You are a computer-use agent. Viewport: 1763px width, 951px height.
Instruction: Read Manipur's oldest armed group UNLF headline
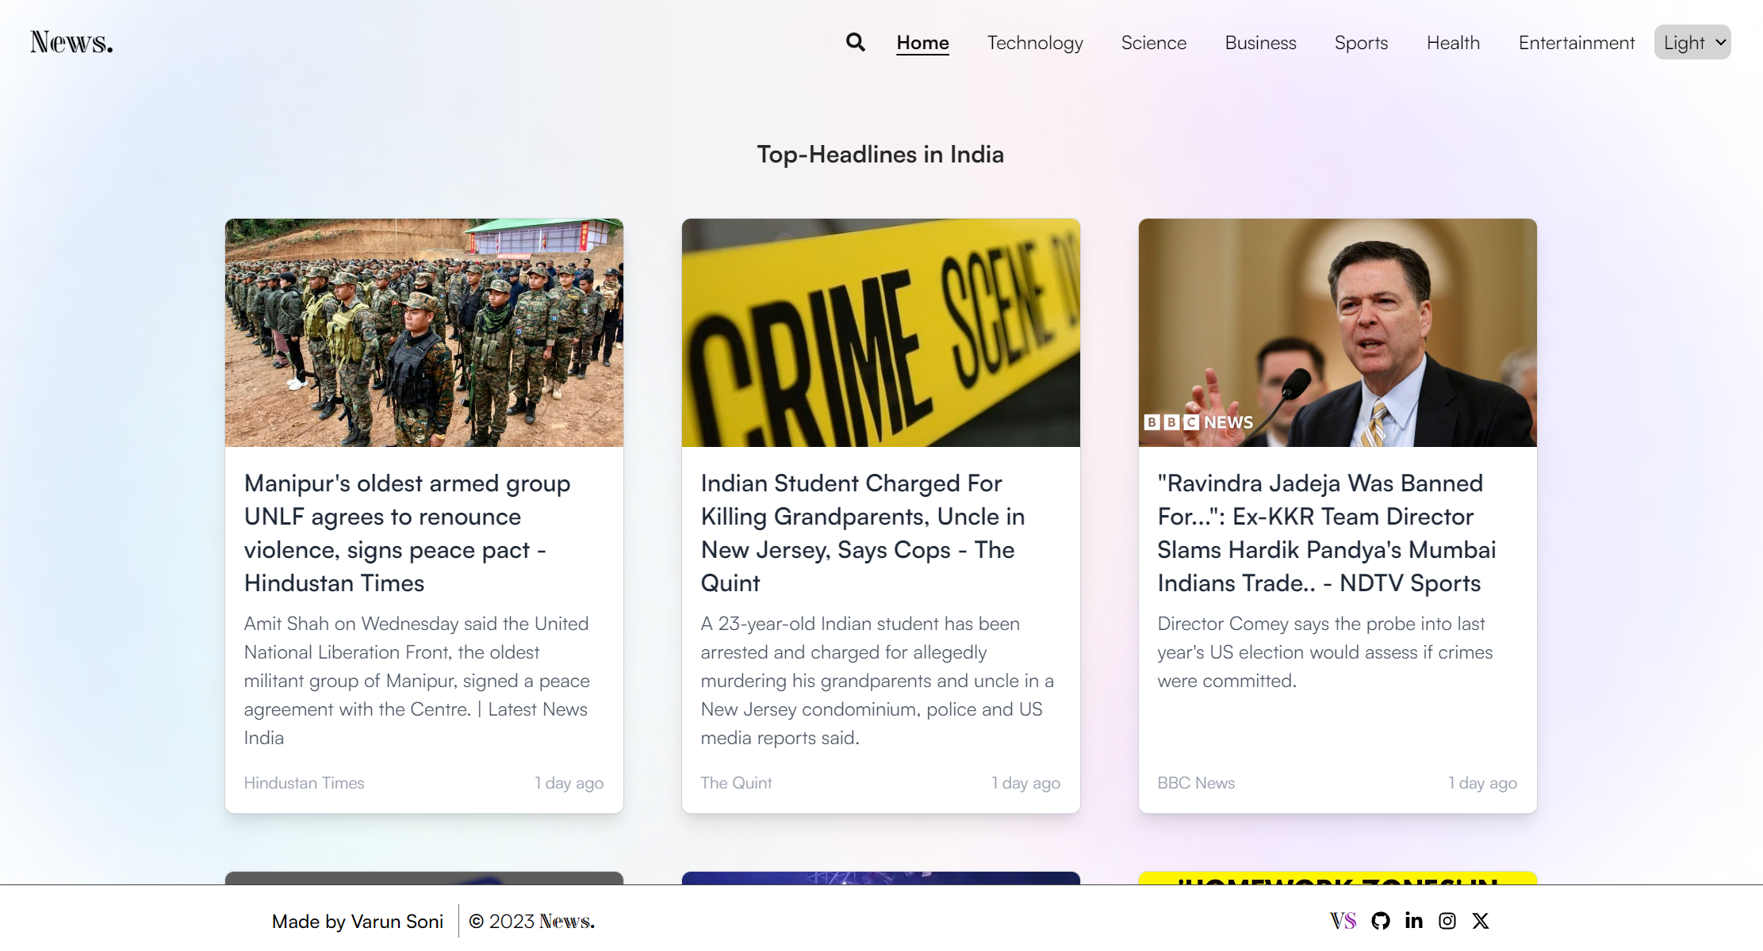tap(408, 533)
